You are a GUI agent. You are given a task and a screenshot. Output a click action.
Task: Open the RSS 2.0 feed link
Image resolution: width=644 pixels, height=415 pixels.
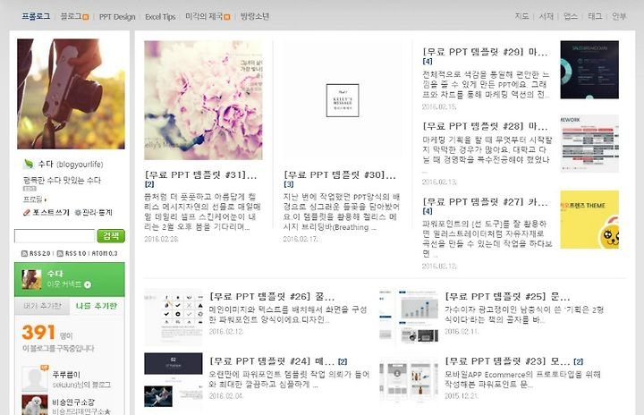(x=36, y=253)
